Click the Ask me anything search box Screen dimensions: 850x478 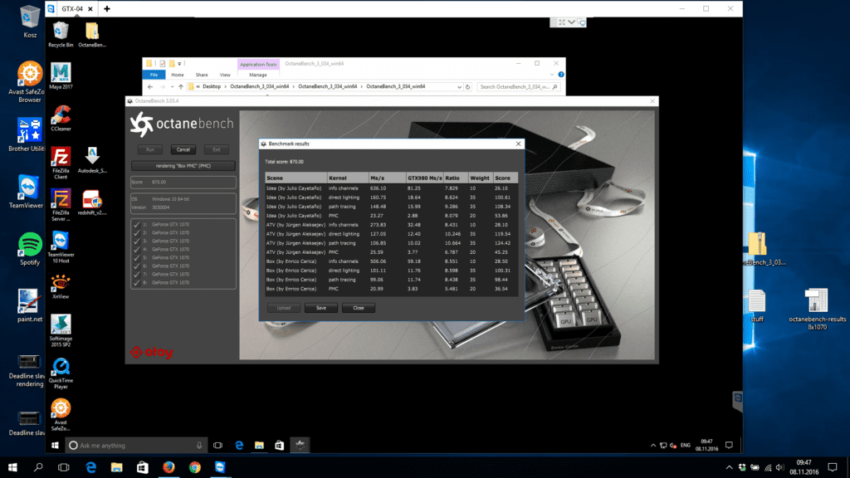(136, 446)
